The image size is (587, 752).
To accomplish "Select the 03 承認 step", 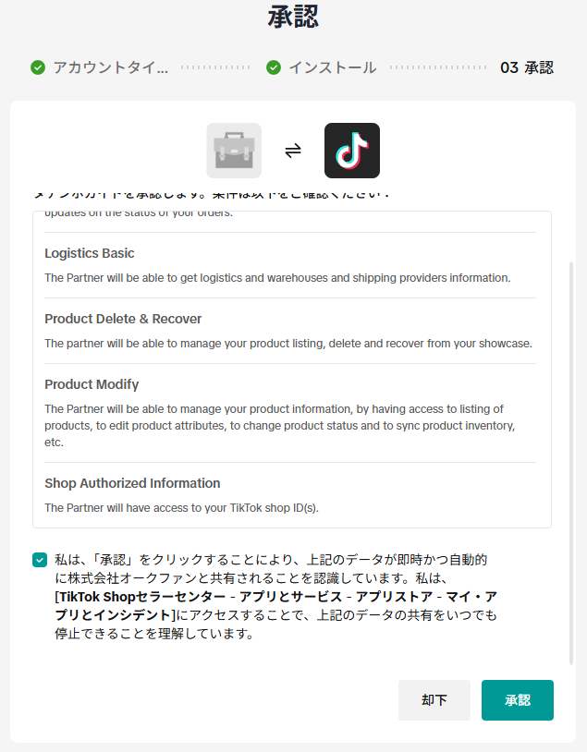I will click(x=526, y=67).
